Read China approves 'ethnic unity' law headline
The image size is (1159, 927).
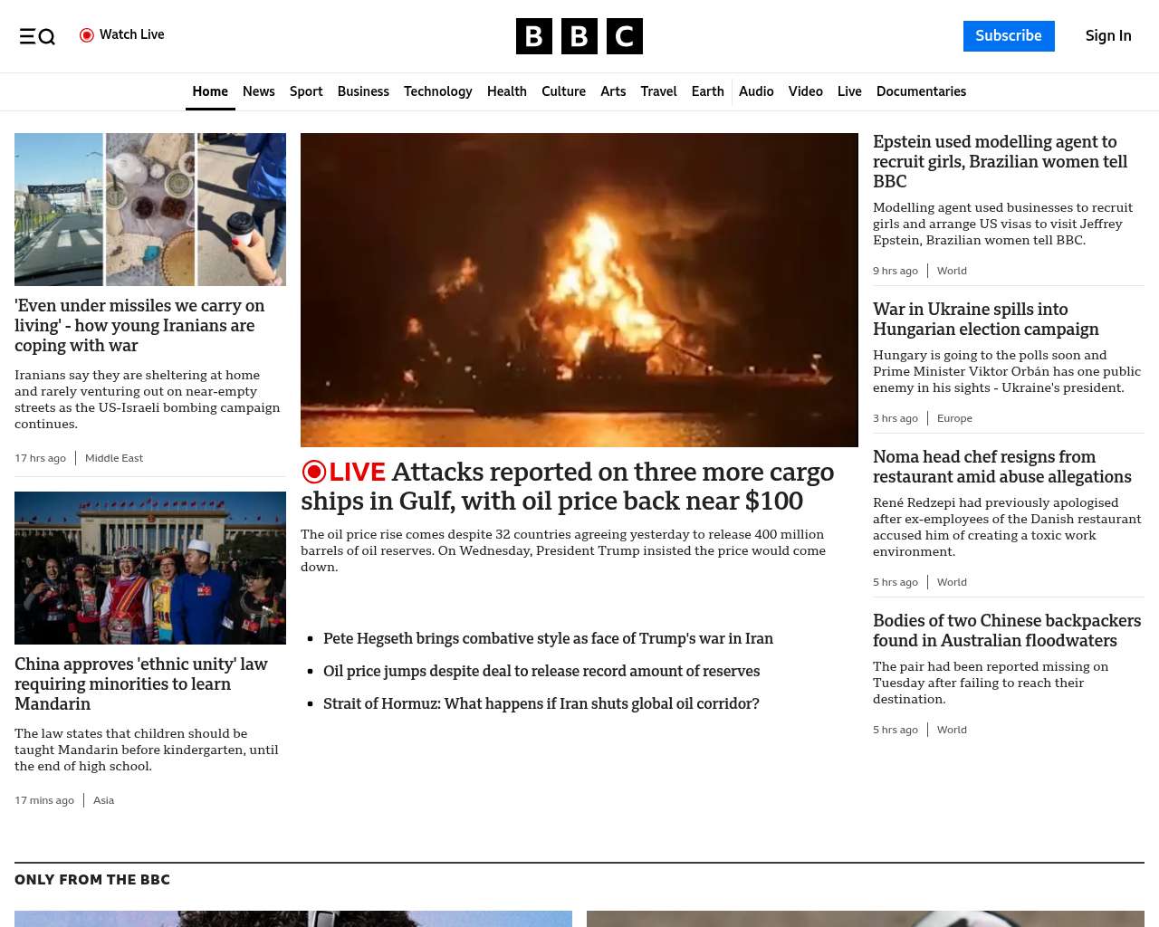(x=141, y=684)
